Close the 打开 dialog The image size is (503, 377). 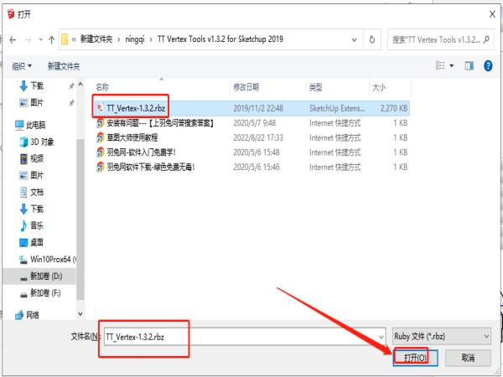(492, 14)
